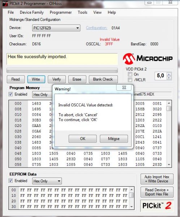Viewport: 180px width, 217px height.
Task: Click the Read button
Action: 16,79
